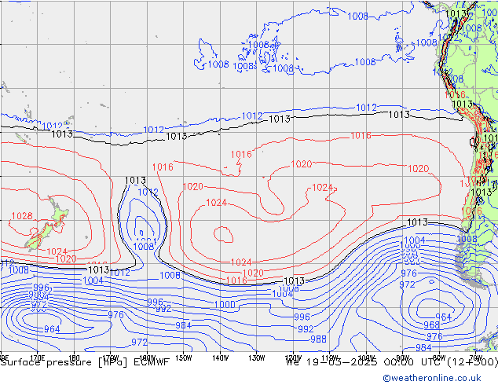Click the 968 isobar label
498x385 pixels.
click(431, 325)
